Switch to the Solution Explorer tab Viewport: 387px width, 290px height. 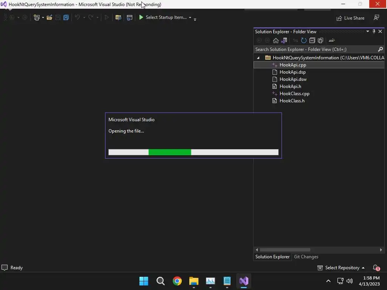pos(272,257)
